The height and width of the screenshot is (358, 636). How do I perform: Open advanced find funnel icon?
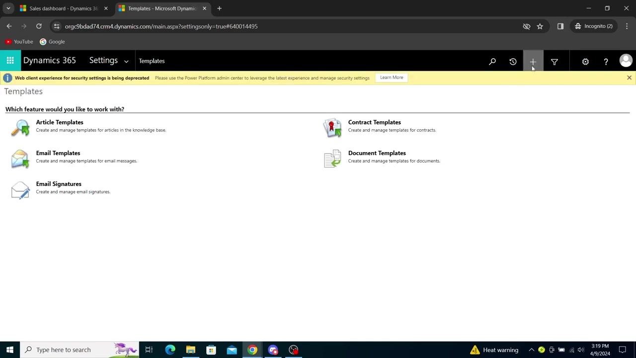[x=555, y=62]
